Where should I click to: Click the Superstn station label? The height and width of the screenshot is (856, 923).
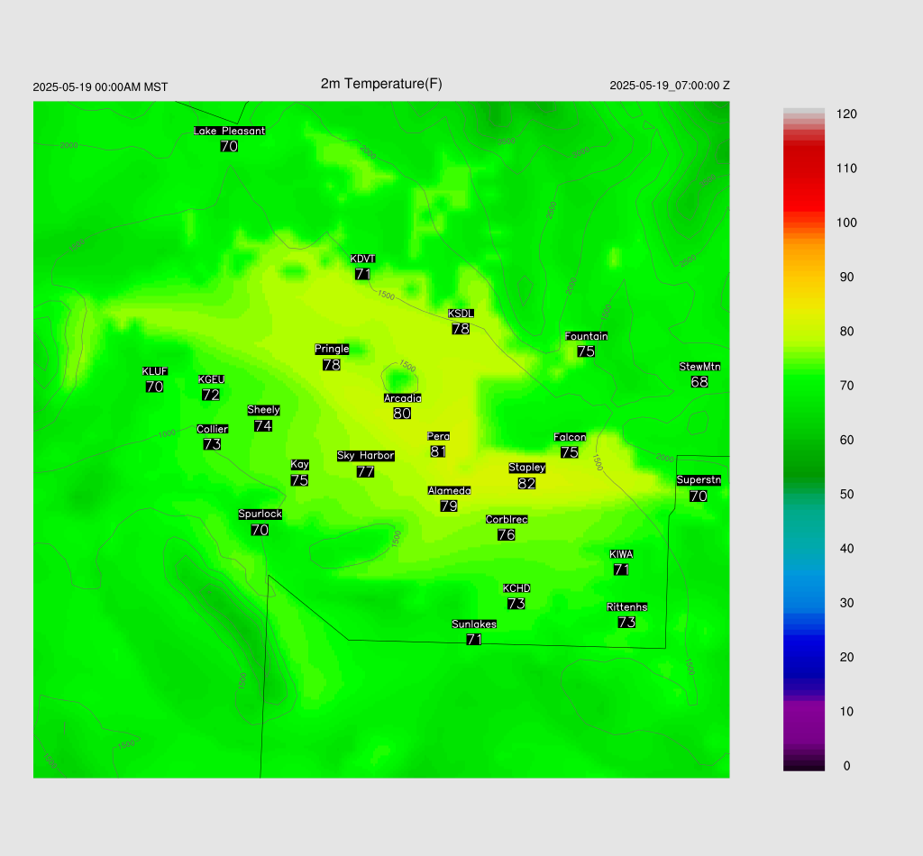point(699,480)
